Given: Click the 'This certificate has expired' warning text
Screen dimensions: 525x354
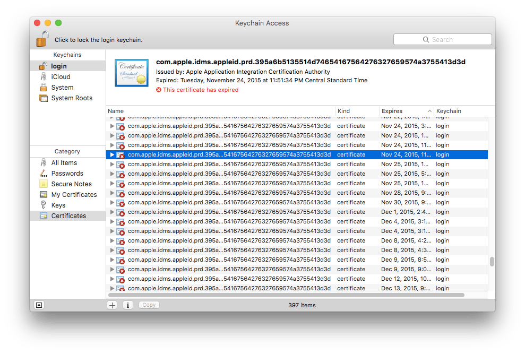Looking at the screenshot, I should click(x=201, y=90).
